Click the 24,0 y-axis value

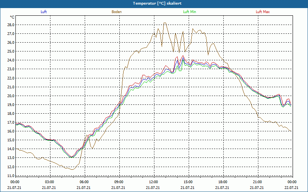pyautogui.click(x=11, y=60)
